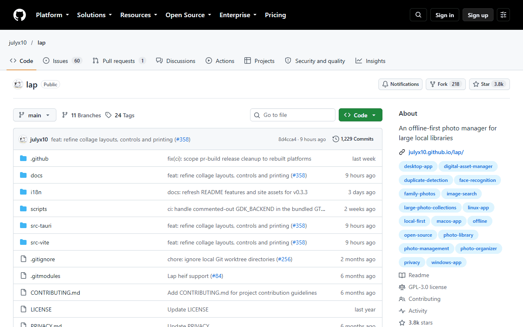Image resolution: width=523 pixels, height=327 pixels.
Task: Select the face-recognition topic tag
Action: click(477, 180)
